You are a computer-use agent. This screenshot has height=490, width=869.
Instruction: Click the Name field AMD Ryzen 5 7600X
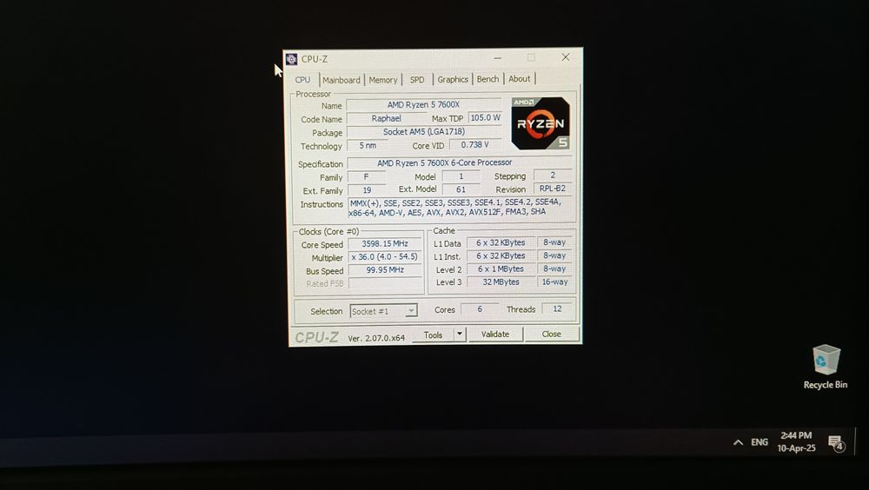[423, 105]
